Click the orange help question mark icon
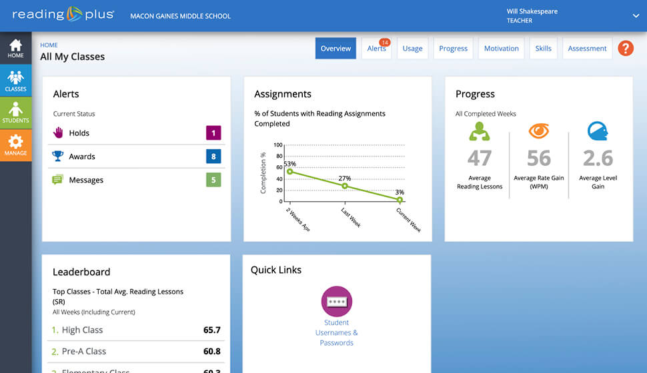Screen dimensions: 647x373 (x=625, y=48)
